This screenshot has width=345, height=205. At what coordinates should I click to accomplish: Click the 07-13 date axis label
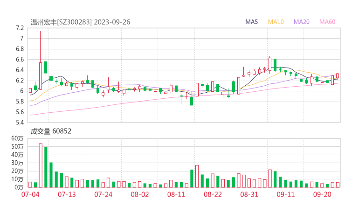coord(67,194)
